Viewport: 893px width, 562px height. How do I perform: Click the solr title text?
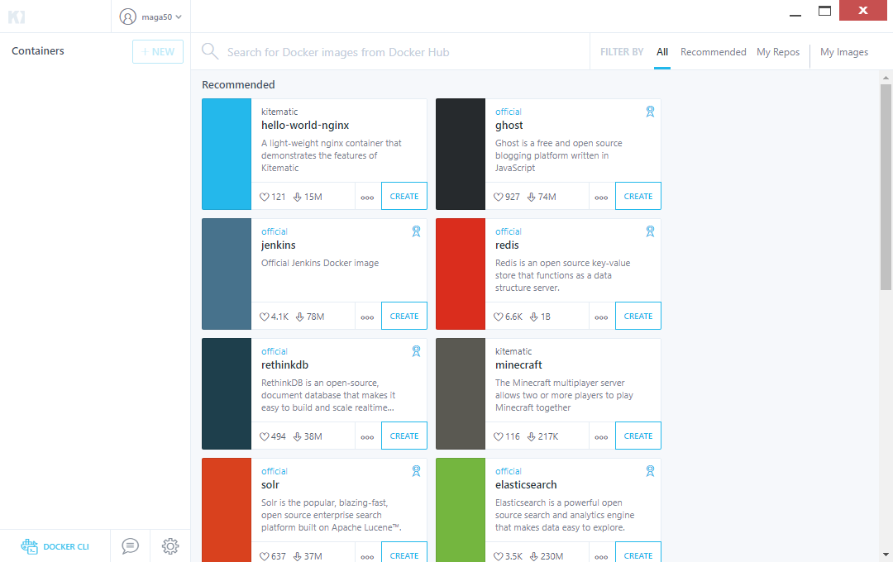pyautogui.click(x=270, y=484)
